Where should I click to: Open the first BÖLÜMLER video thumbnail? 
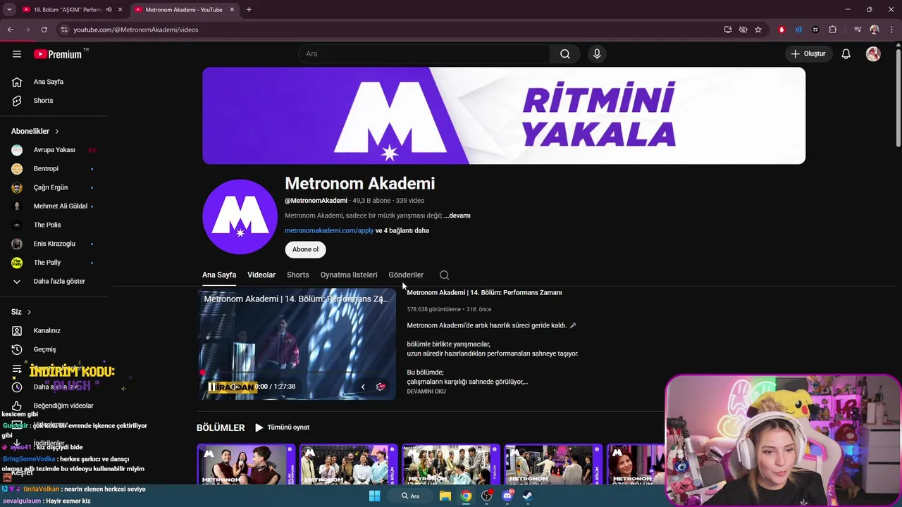click(x=246, y=465)
